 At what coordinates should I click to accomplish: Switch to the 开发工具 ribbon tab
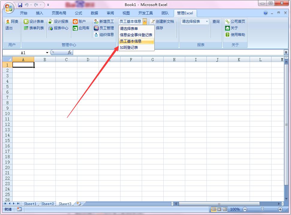click(x=145, y=13)
